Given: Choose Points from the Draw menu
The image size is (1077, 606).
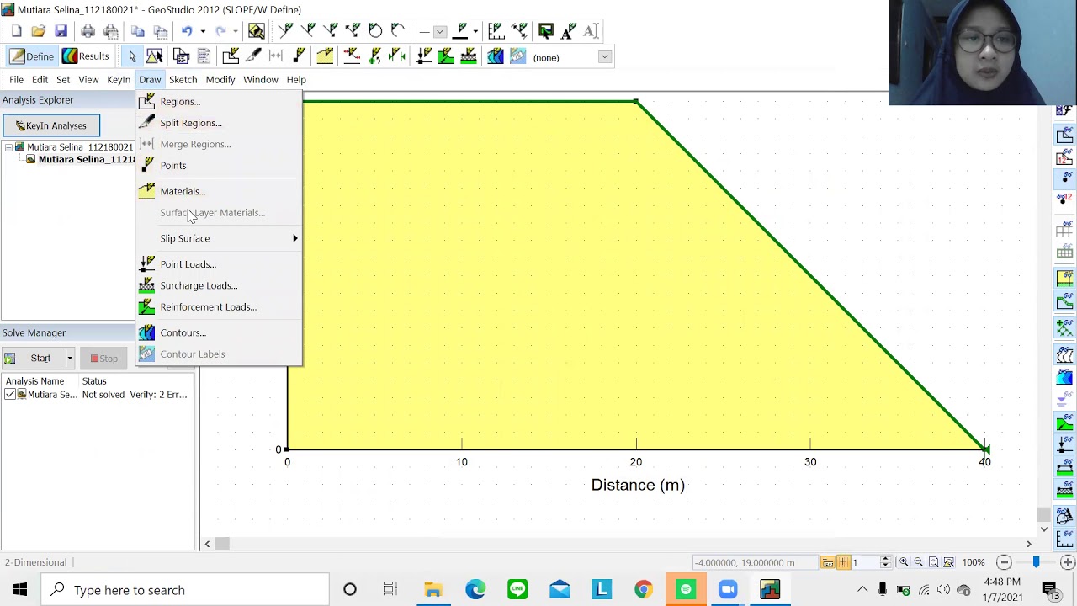Looking at the screenshot, I should 219,166.
